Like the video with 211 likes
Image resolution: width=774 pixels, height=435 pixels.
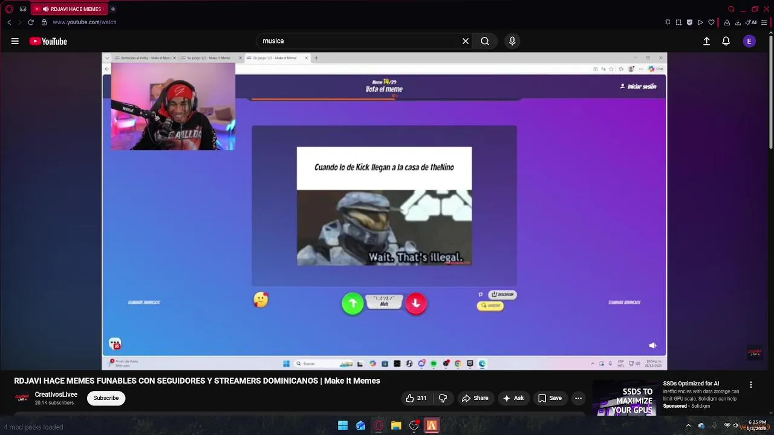pos(416,398)
